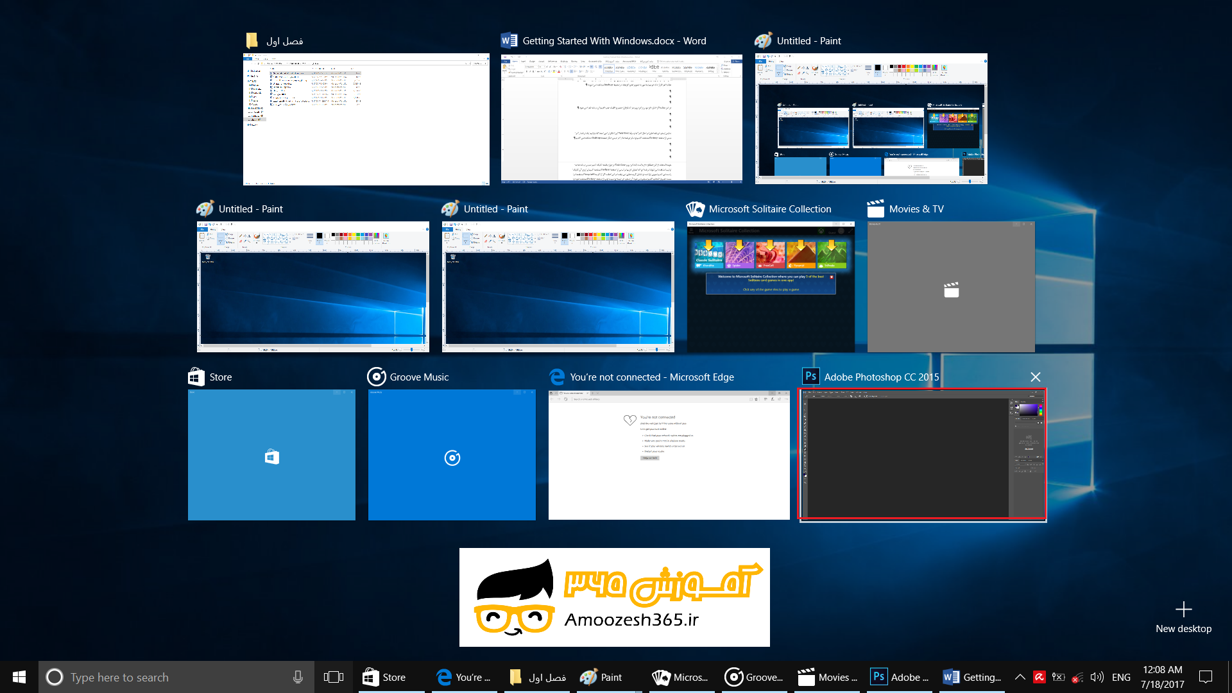
Task: Open the Action Center notification icon
Action: [x=1206, y=677]
